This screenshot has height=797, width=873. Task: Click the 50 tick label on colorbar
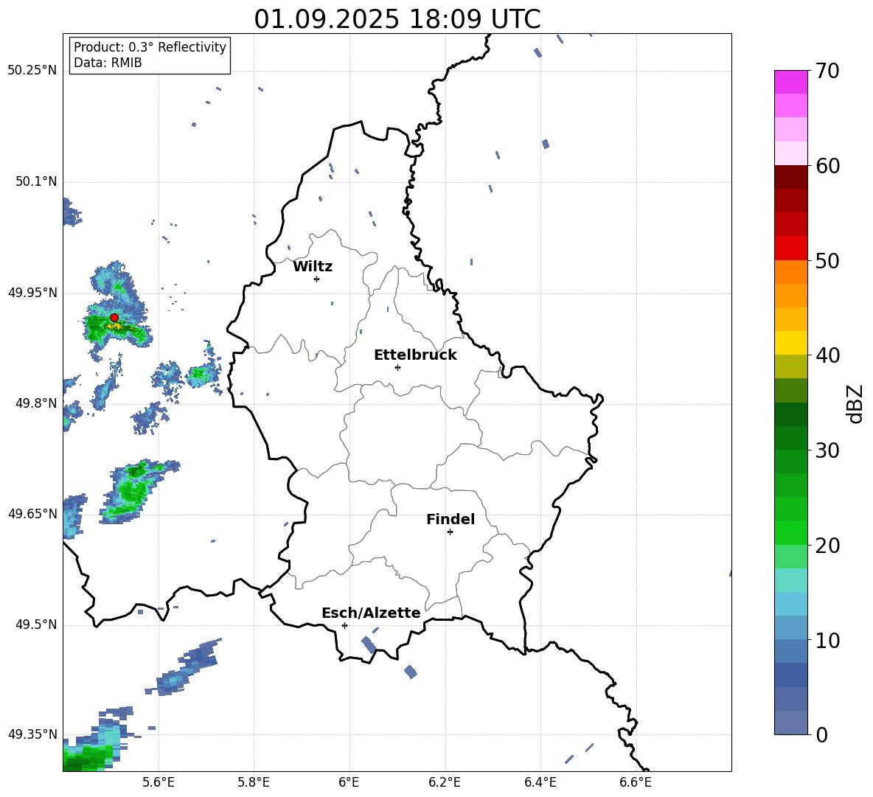coord(827,261)
